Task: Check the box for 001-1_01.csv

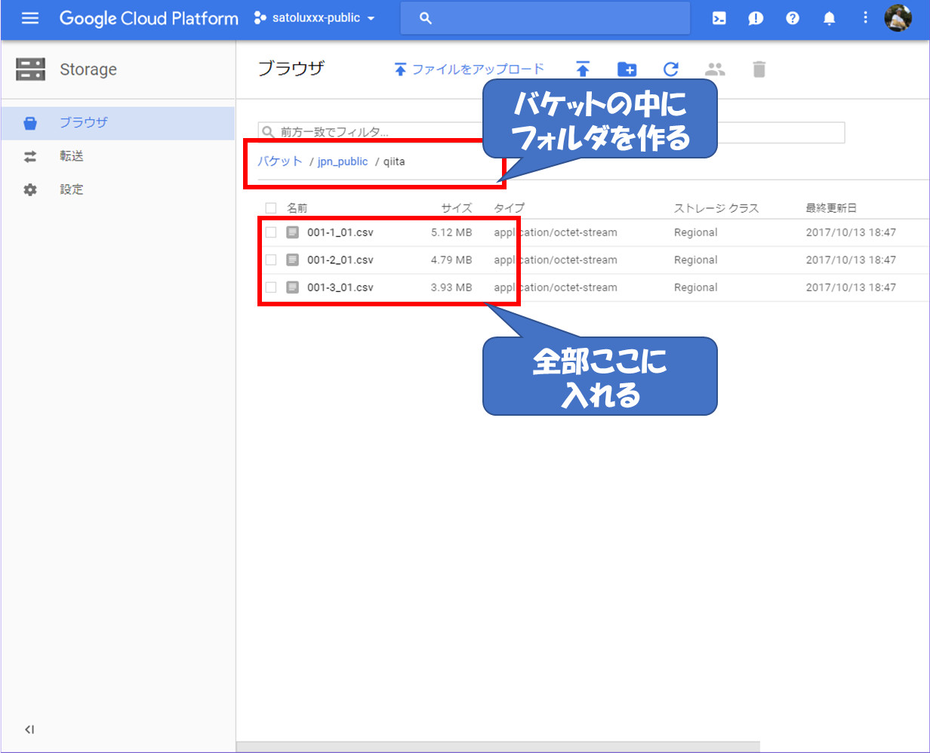Action: pyautogui.click(x=271, y=232)
